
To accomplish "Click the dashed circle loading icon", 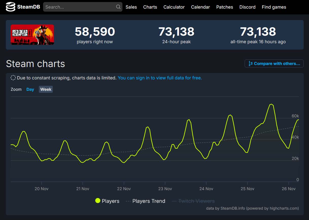I will pyautogui.click(x=13, y=78).
